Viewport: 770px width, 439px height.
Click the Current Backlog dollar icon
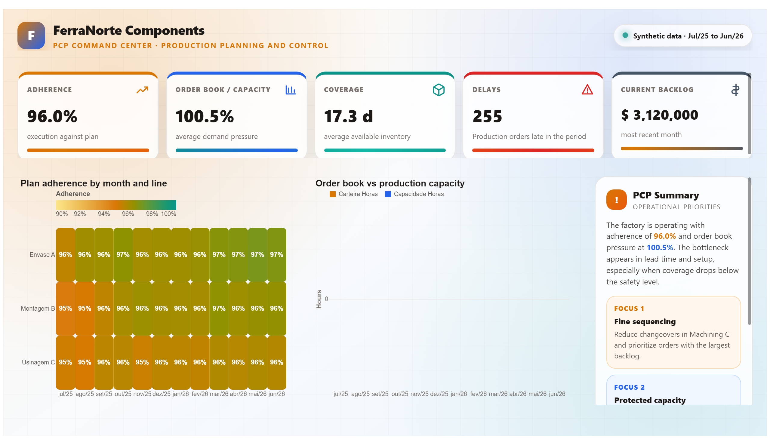pyautogui.click(x=735, y=90)
